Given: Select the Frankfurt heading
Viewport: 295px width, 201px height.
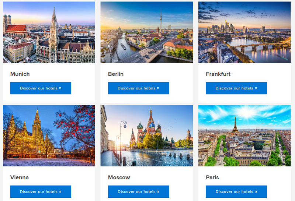Looking at the screenshot, I should (218, 74).
